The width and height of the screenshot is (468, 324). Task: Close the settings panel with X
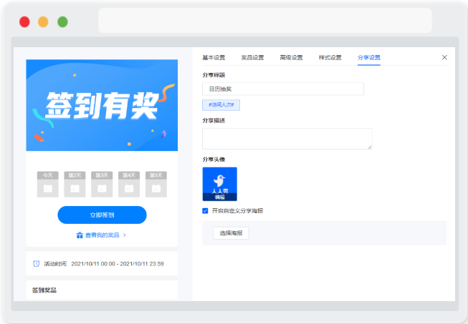(444, 57)
